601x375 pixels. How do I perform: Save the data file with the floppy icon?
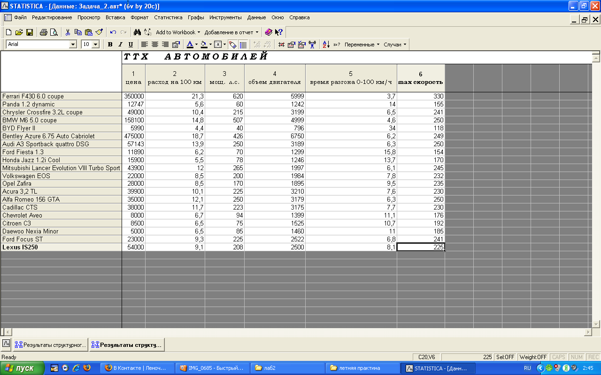coord(29,32)
